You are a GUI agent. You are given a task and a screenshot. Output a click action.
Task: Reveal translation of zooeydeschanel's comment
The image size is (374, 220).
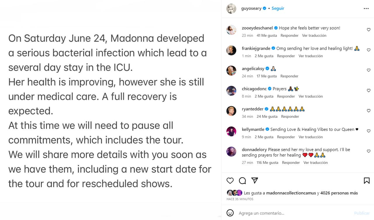[x=314, y=35]
